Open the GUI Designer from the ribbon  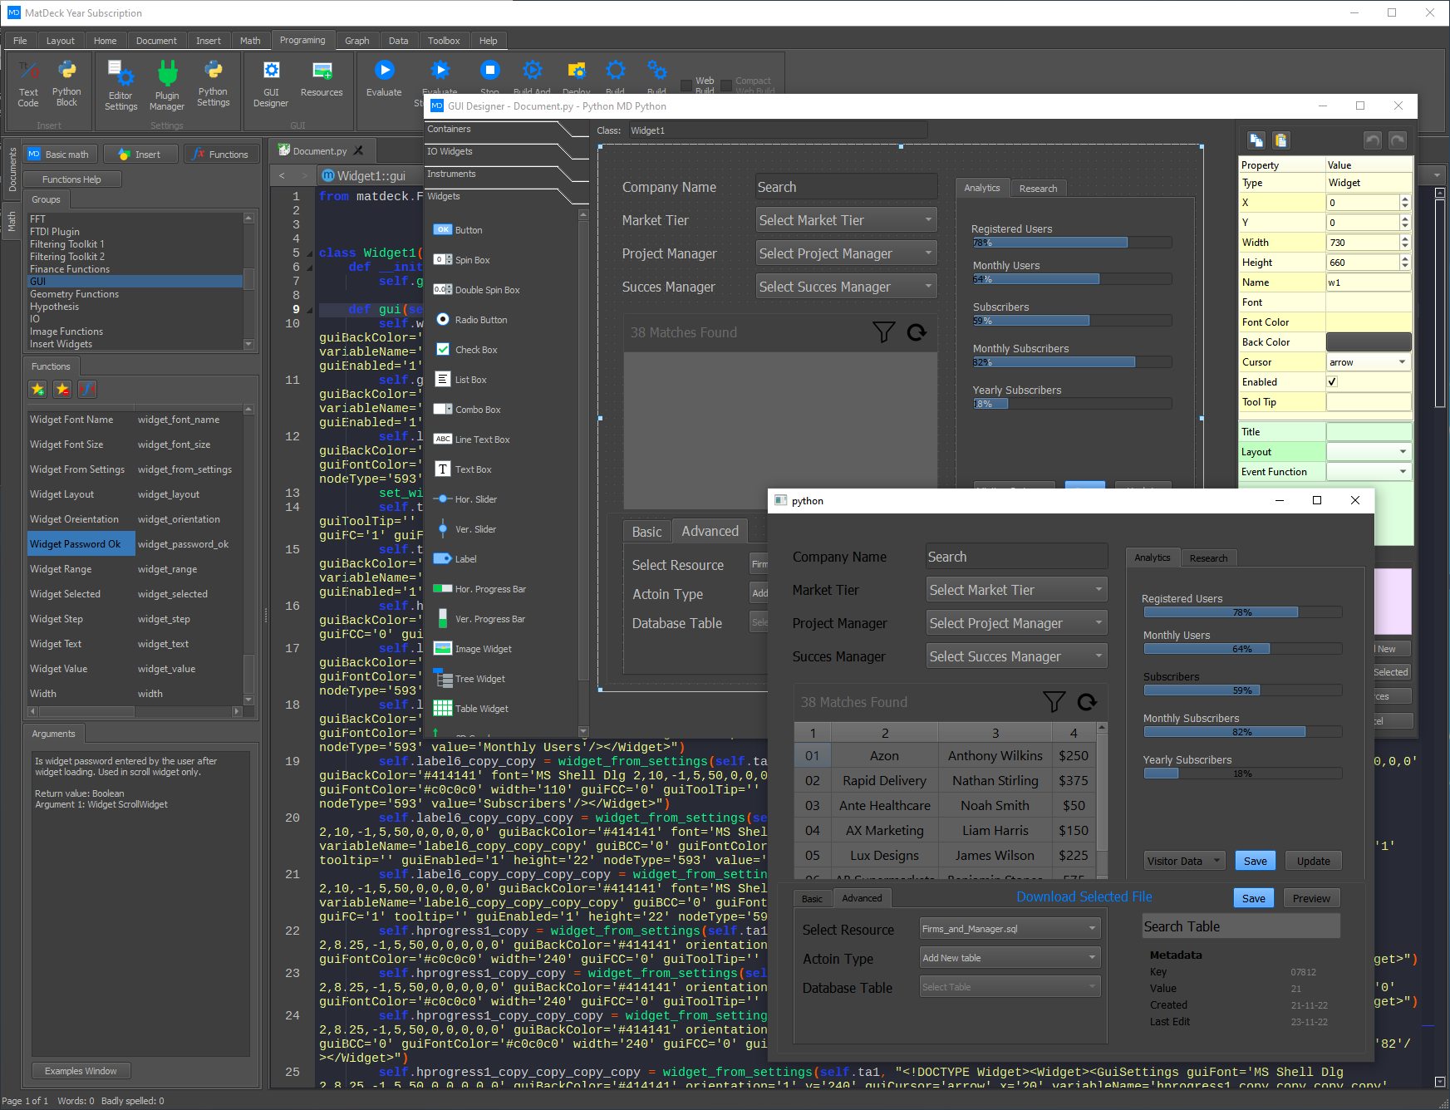pos(271,81)
